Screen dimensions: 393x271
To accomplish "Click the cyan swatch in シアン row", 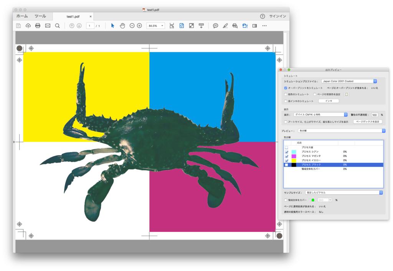I will [x=294, y=152].
